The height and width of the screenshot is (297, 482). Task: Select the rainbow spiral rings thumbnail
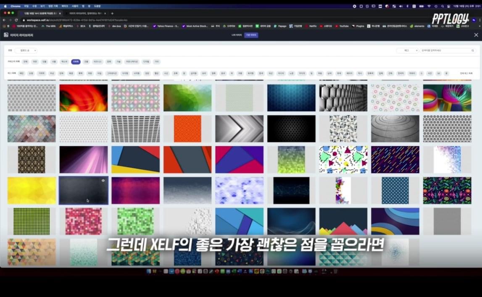447,98
